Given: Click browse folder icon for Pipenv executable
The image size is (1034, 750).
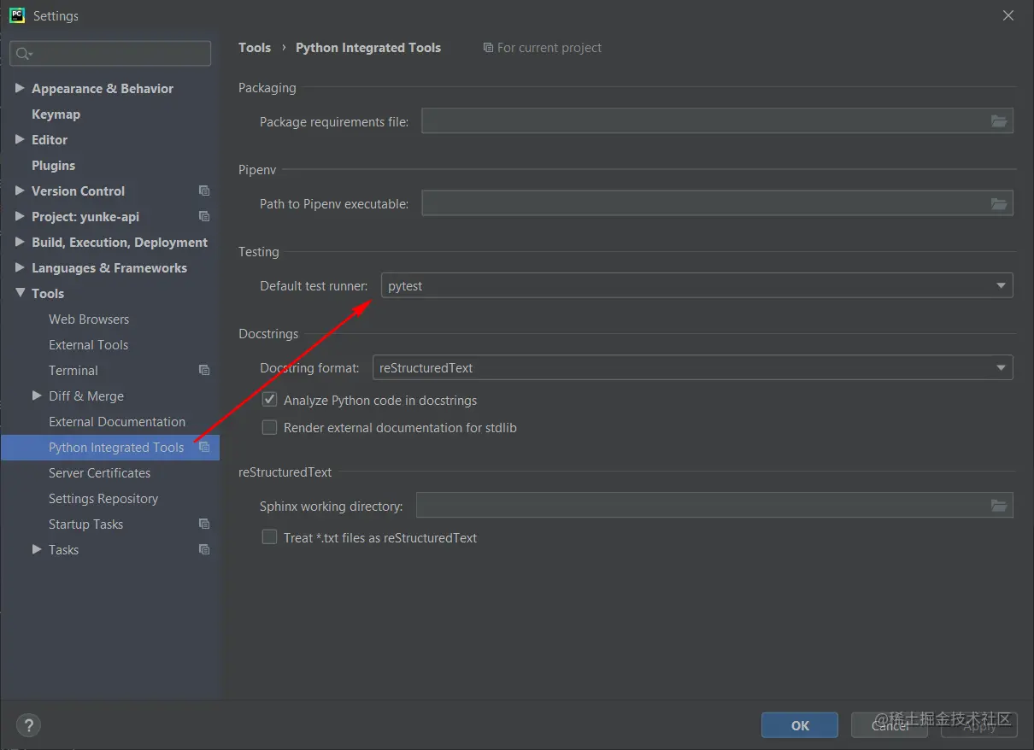Looking at the screenshot, I should coord(999,203).
